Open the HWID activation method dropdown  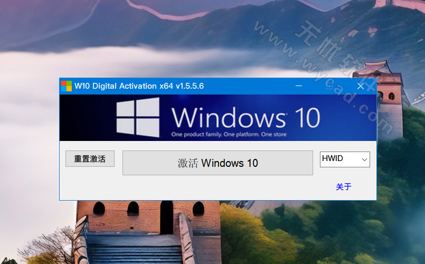pyautogui.click(x=345, y=159)
